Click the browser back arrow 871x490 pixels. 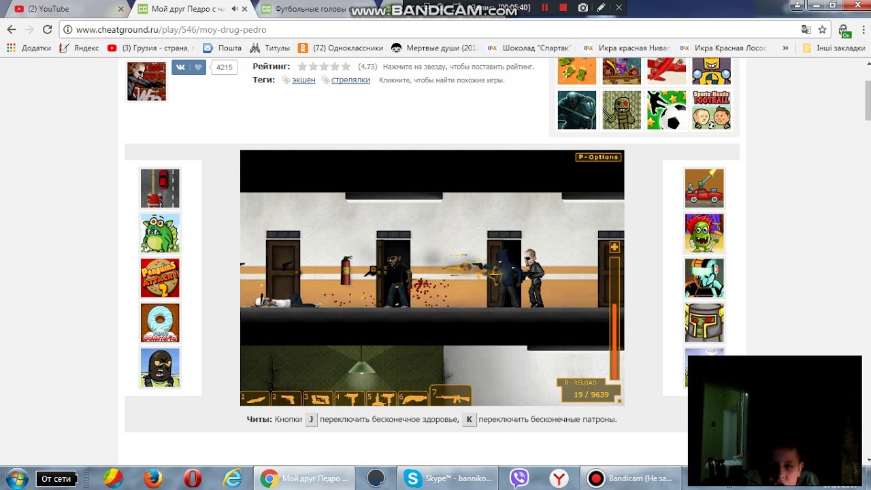pos(12,29)
